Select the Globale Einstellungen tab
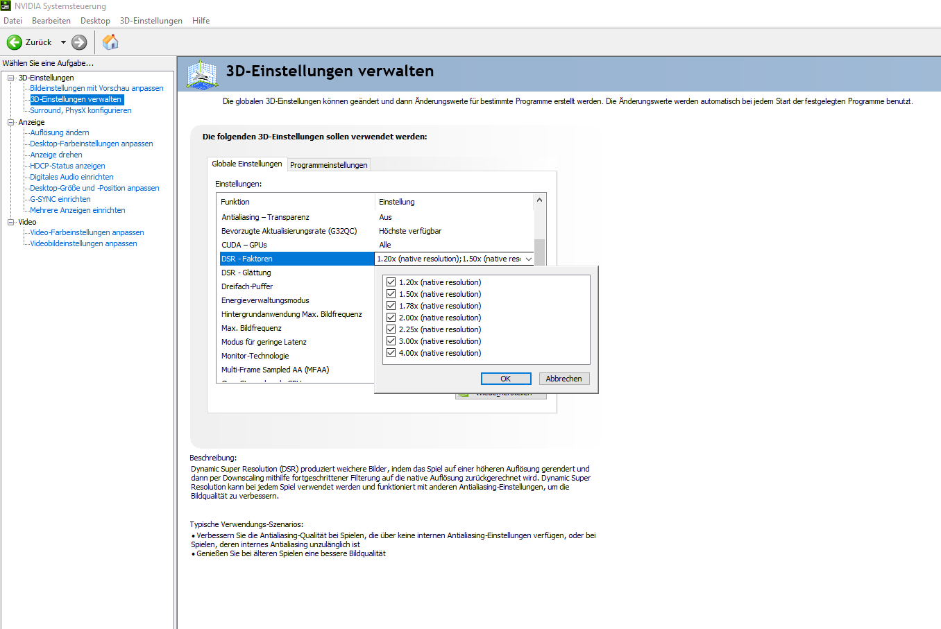Viewport: 941px width, 629px height. pyautogui.click(x=247, y=164)
